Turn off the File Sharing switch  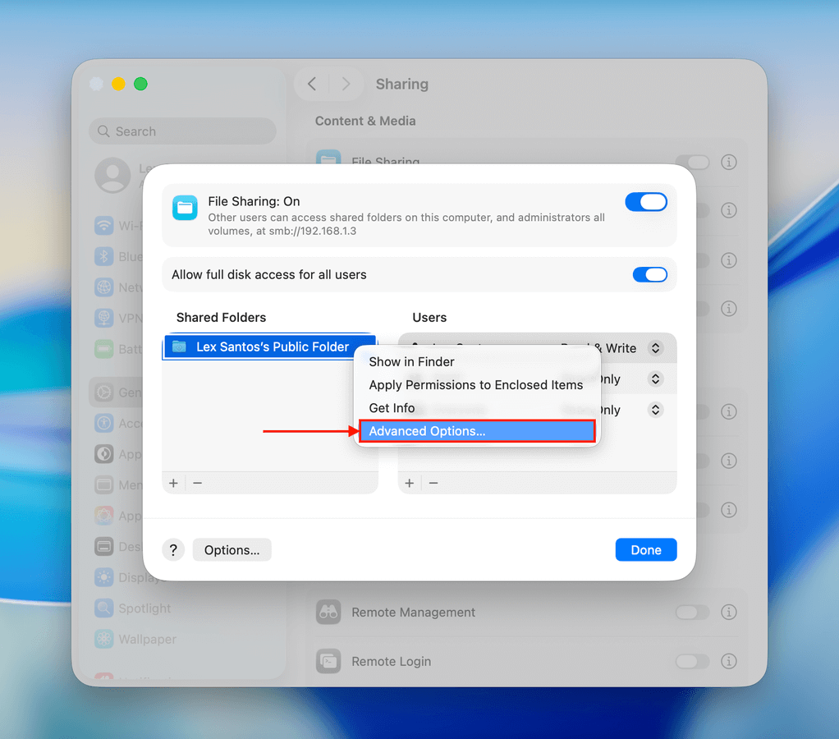tap(646, 202)
